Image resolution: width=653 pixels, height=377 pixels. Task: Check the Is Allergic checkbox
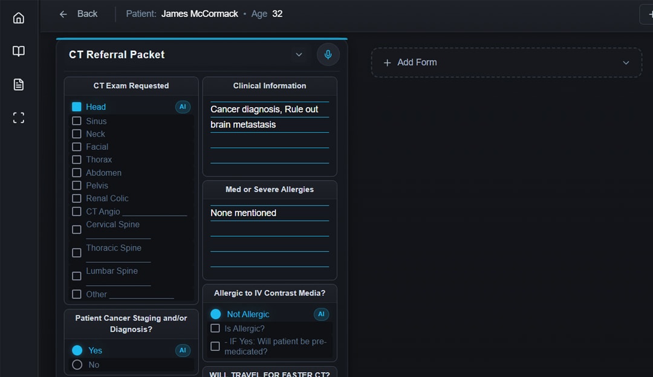(215, 329)
